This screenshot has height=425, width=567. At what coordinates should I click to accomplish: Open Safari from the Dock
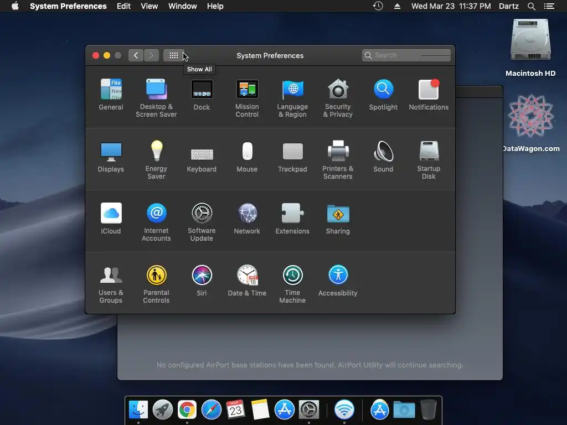[212, 410]
